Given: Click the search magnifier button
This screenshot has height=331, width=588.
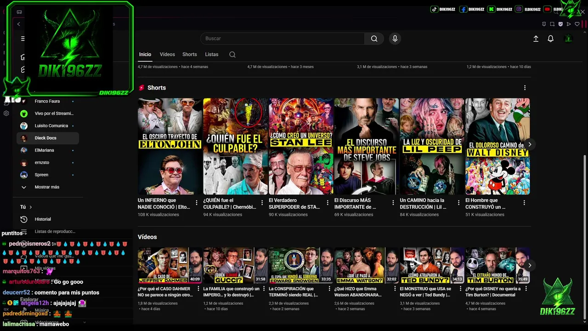Looking at the screenshot, I should 374,39.
